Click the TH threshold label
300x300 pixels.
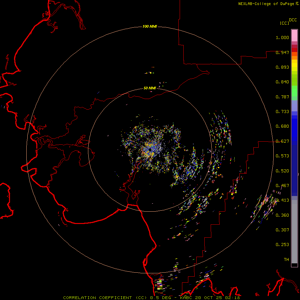click(286, 260)
